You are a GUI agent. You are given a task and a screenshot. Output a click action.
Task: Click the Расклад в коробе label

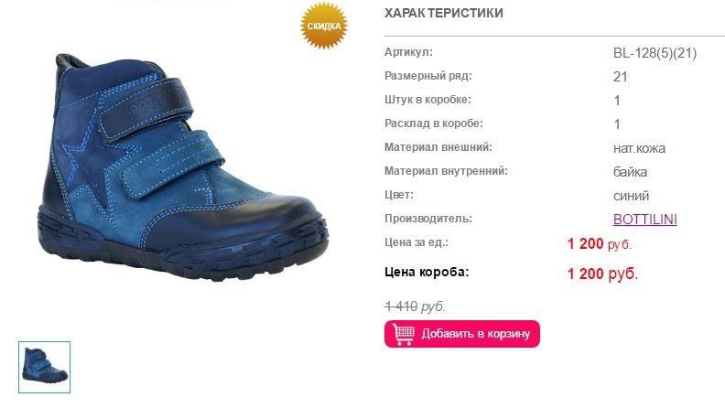tap(433, 124)
